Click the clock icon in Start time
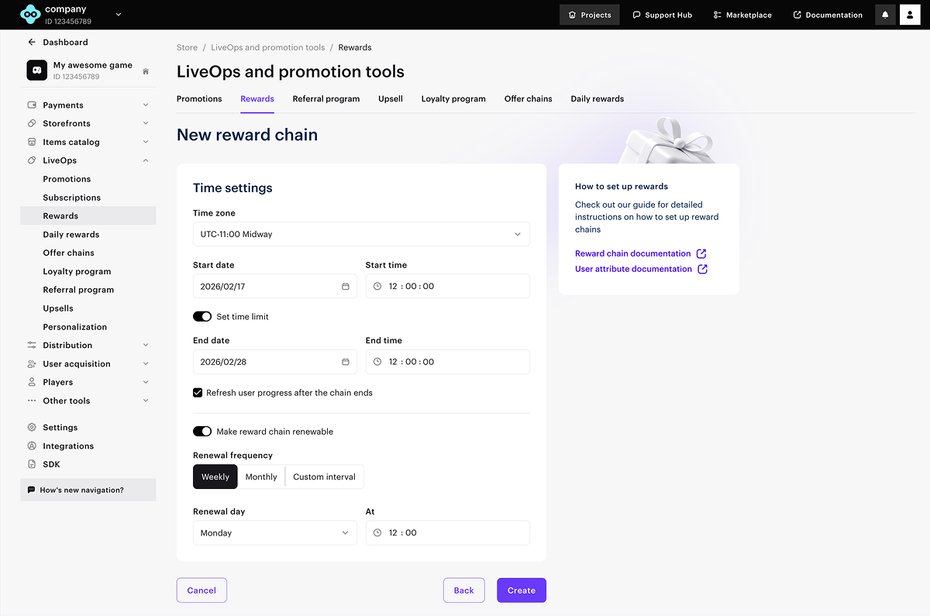 click(377, 287)
